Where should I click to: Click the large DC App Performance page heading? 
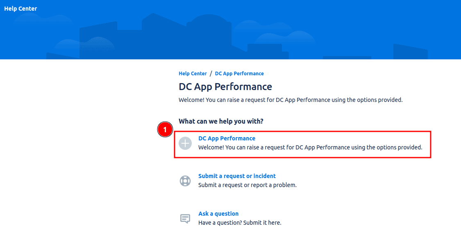tap(225, 87)
